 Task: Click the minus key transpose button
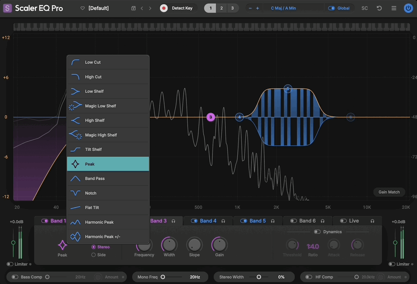click(250, 8)
